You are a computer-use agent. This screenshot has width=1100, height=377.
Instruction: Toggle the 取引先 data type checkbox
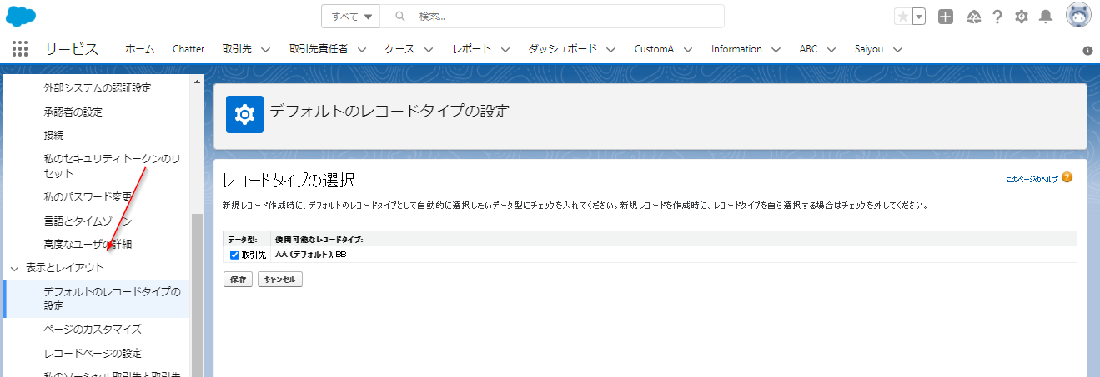tap(235, 255)
